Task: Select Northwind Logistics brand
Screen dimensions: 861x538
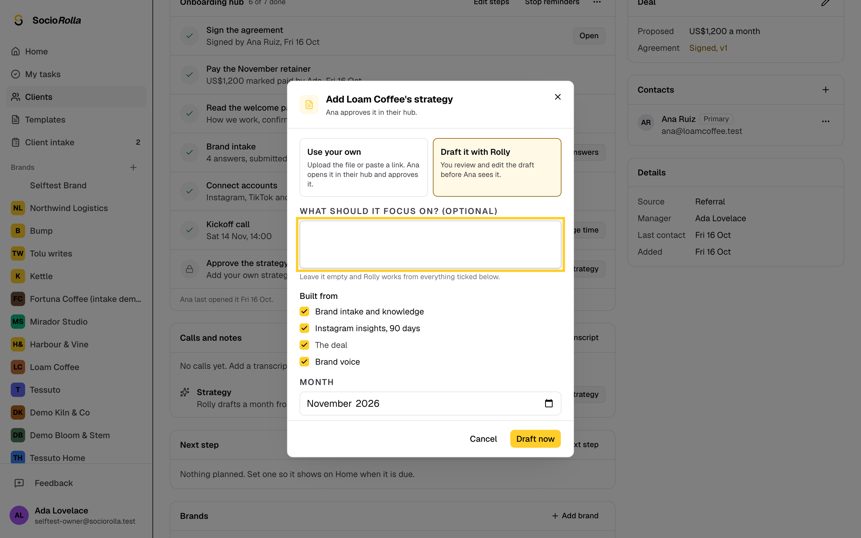Action: click(x=76, y=208)
